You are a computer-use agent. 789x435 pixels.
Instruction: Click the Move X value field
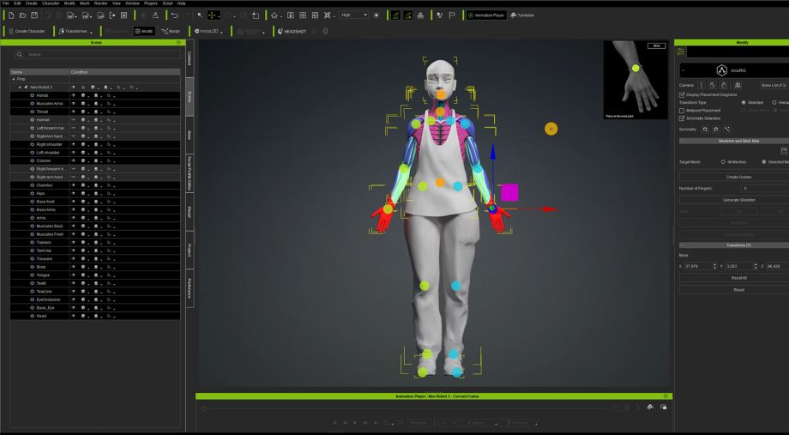697,266
